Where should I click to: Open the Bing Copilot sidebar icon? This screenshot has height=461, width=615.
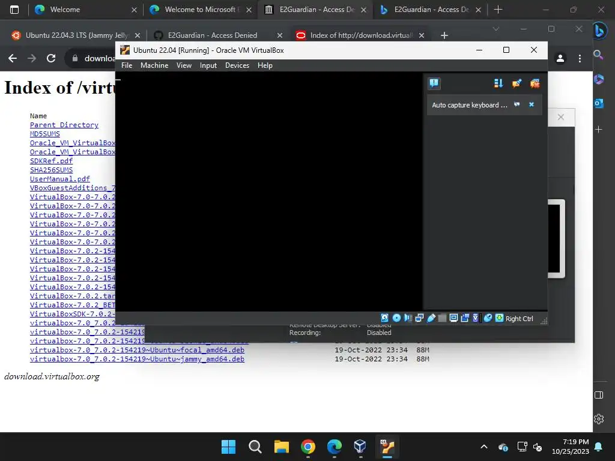[x=599, y=31]
